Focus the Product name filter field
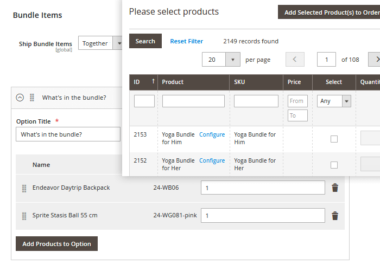 click(193, 101)
